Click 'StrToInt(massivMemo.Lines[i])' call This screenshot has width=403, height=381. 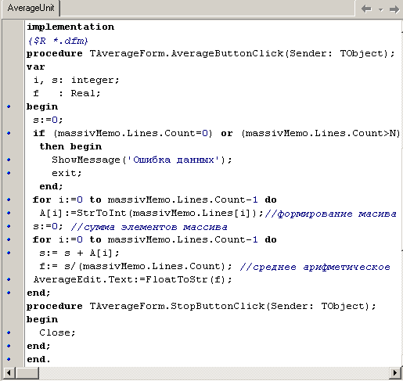pyautogui.click(x=167, y=213)
